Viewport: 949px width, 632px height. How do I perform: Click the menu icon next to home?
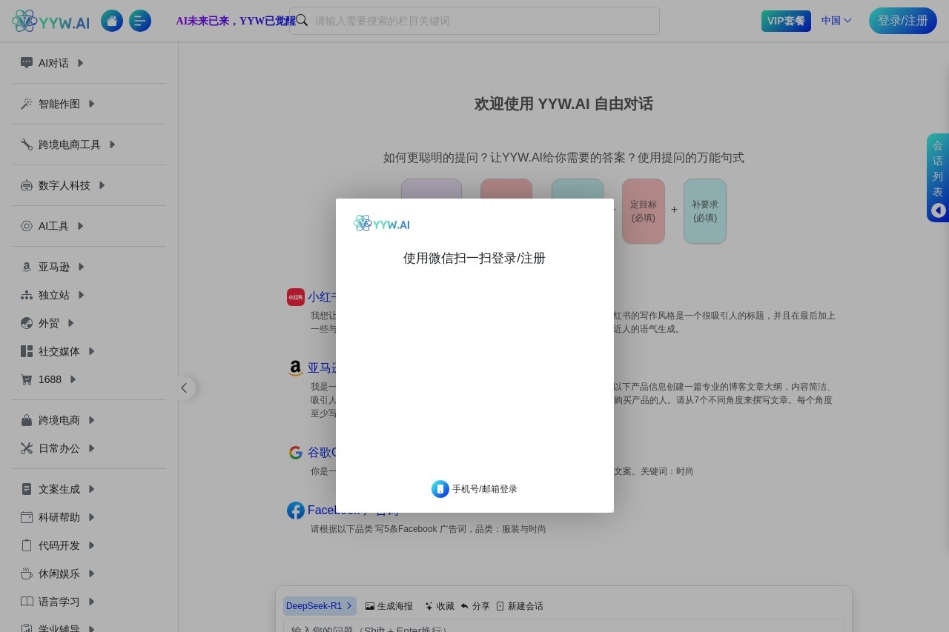tap(139, 21)
